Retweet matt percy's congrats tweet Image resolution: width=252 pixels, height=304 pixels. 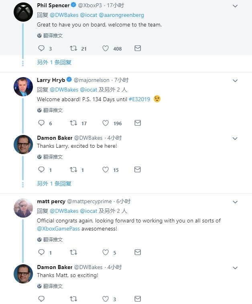click(x=73, y=253)
